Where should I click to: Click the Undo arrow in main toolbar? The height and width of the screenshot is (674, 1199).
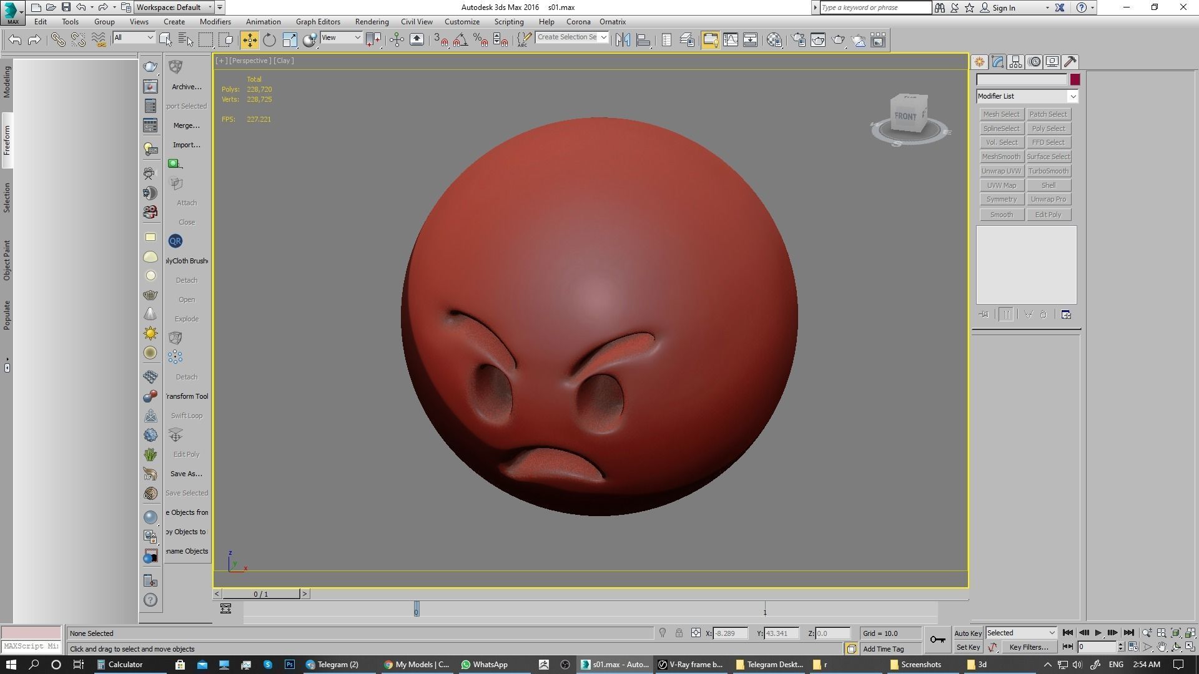click(15, 40)
